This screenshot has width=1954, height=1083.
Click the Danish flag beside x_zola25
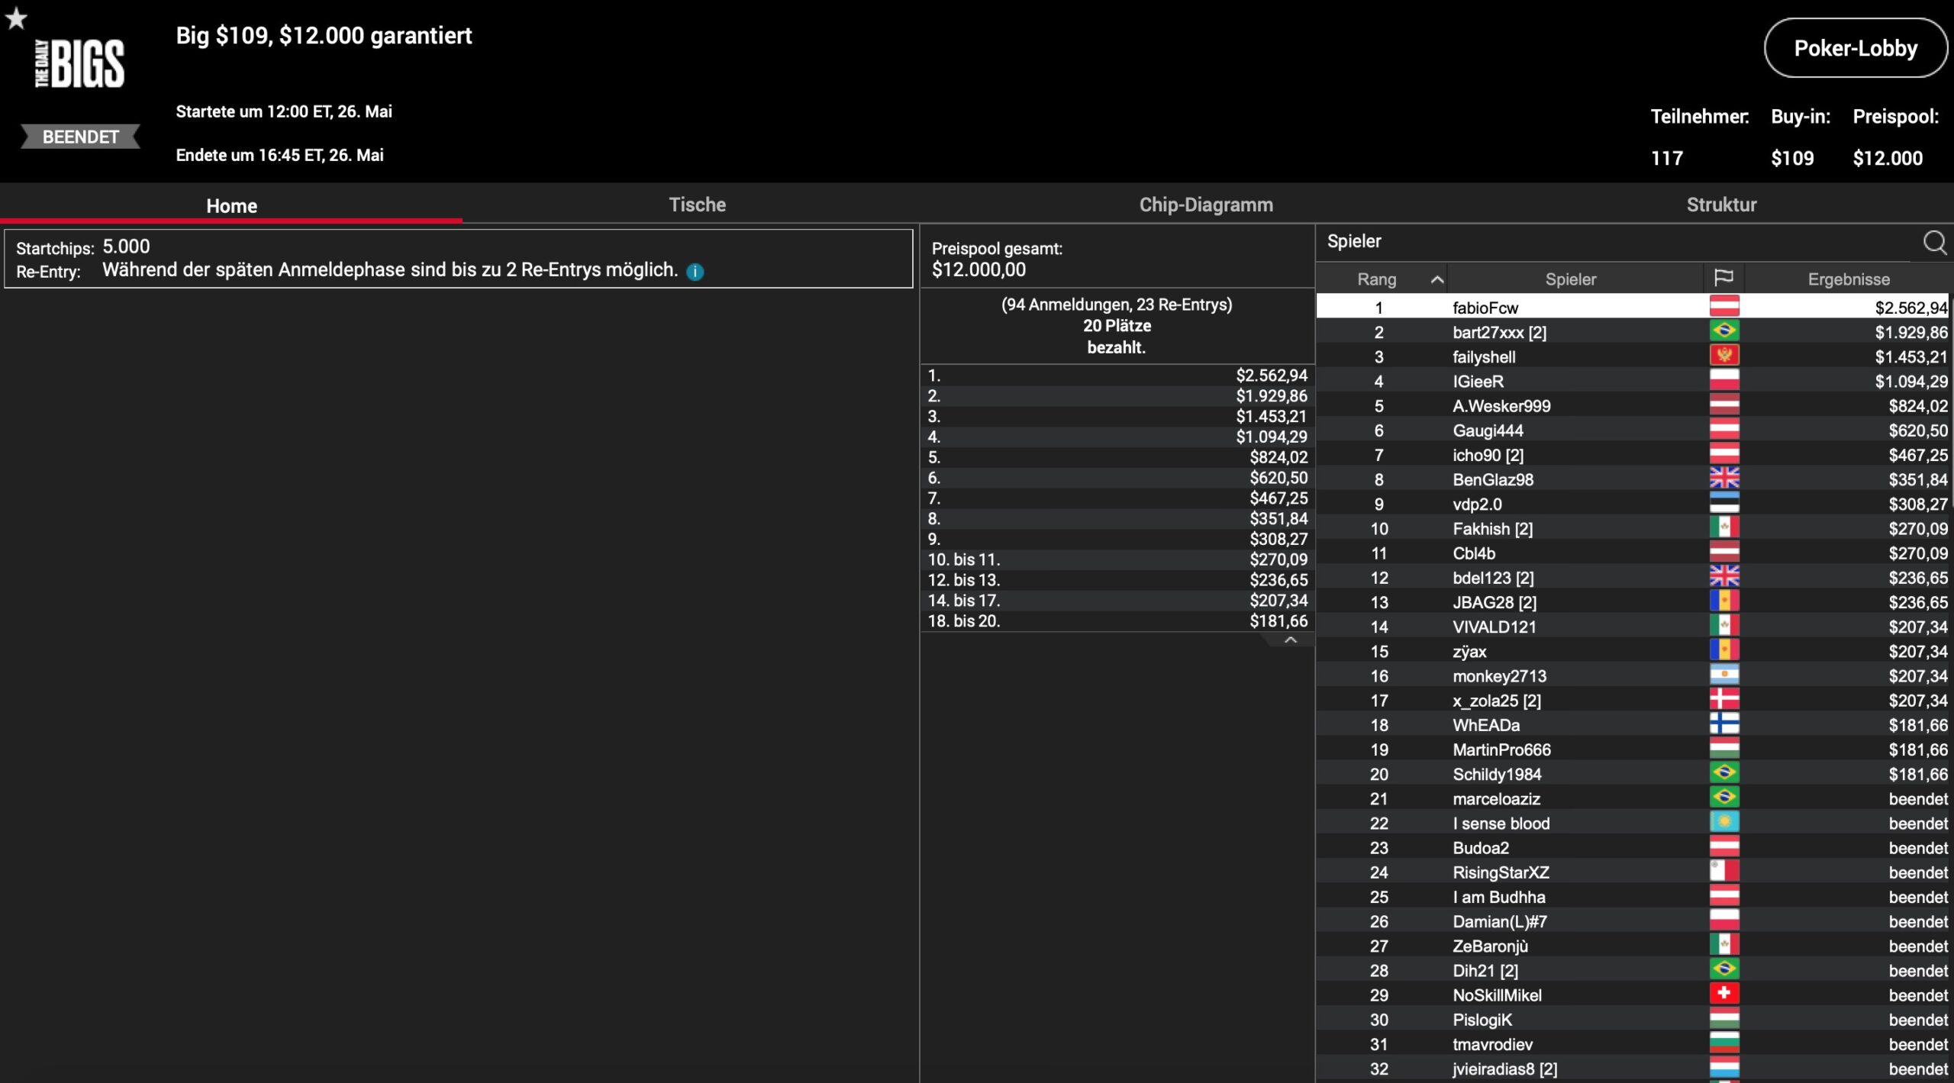point(1723,700)
